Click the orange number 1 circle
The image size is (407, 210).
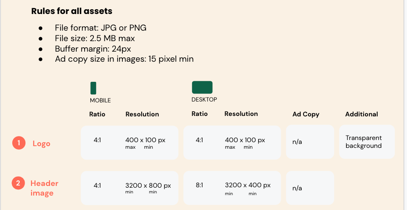pos(18,143)
